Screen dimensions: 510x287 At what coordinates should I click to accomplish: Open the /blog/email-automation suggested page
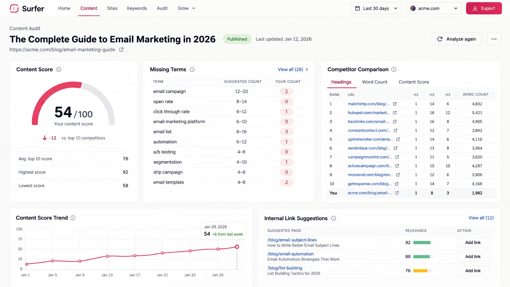point(290,254)
